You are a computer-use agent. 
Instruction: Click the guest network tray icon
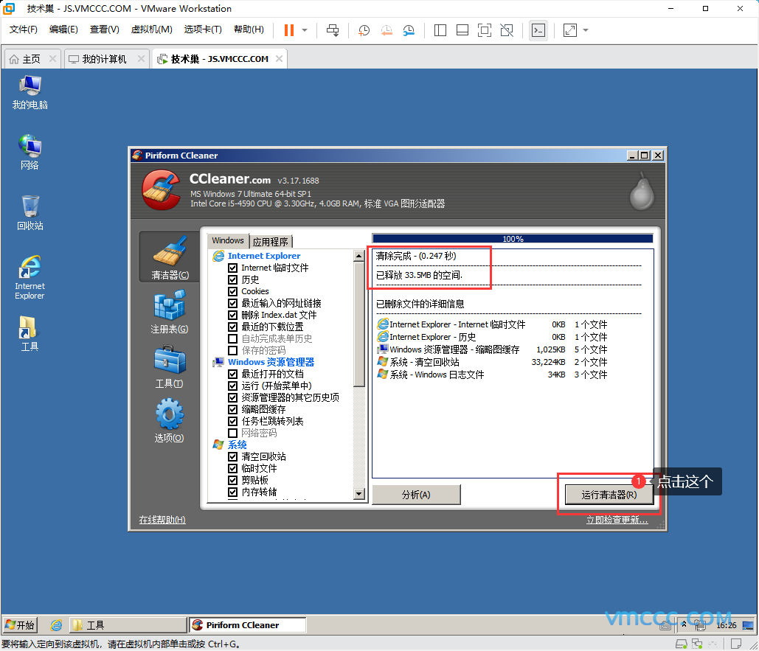click(700, 625)
